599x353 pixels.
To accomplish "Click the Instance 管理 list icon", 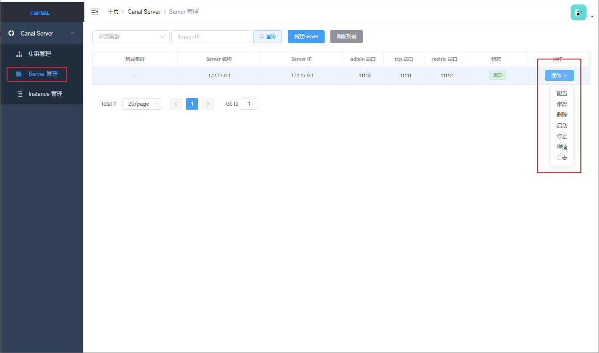I will pos(19,94).
